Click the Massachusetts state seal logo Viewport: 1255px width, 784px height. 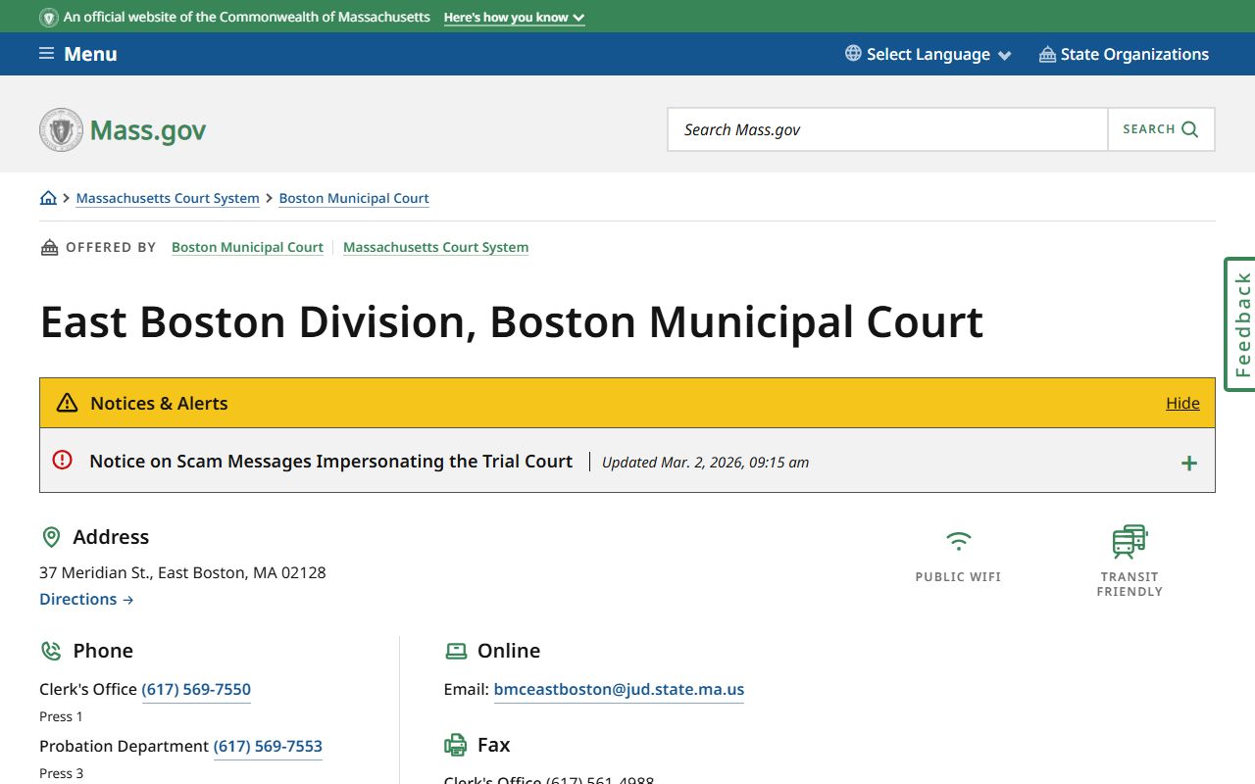[x=61, y=129]
